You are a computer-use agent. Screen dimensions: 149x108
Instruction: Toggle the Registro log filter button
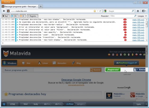[32, 16]
